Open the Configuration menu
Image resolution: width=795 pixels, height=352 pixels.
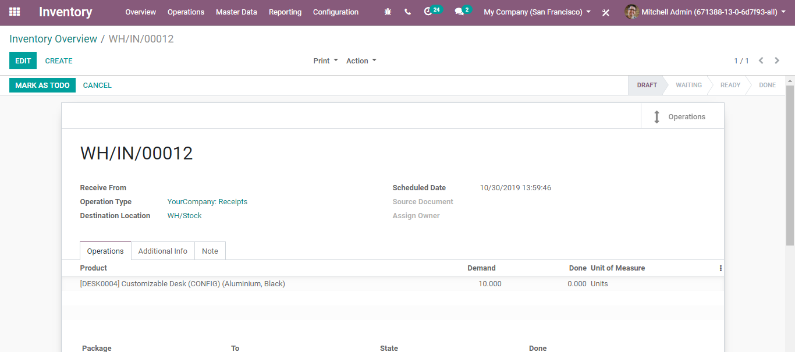(336, 12)
